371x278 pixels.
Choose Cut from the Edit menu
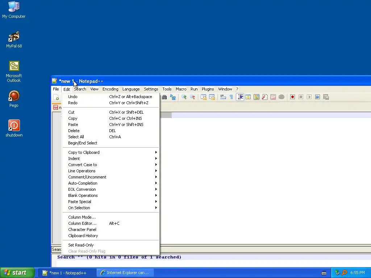tap(111, 112)
